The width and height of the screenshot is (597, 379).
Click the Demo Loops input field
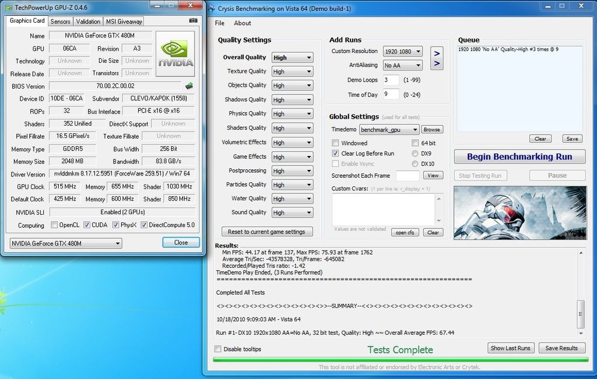[x=391, y=80]
